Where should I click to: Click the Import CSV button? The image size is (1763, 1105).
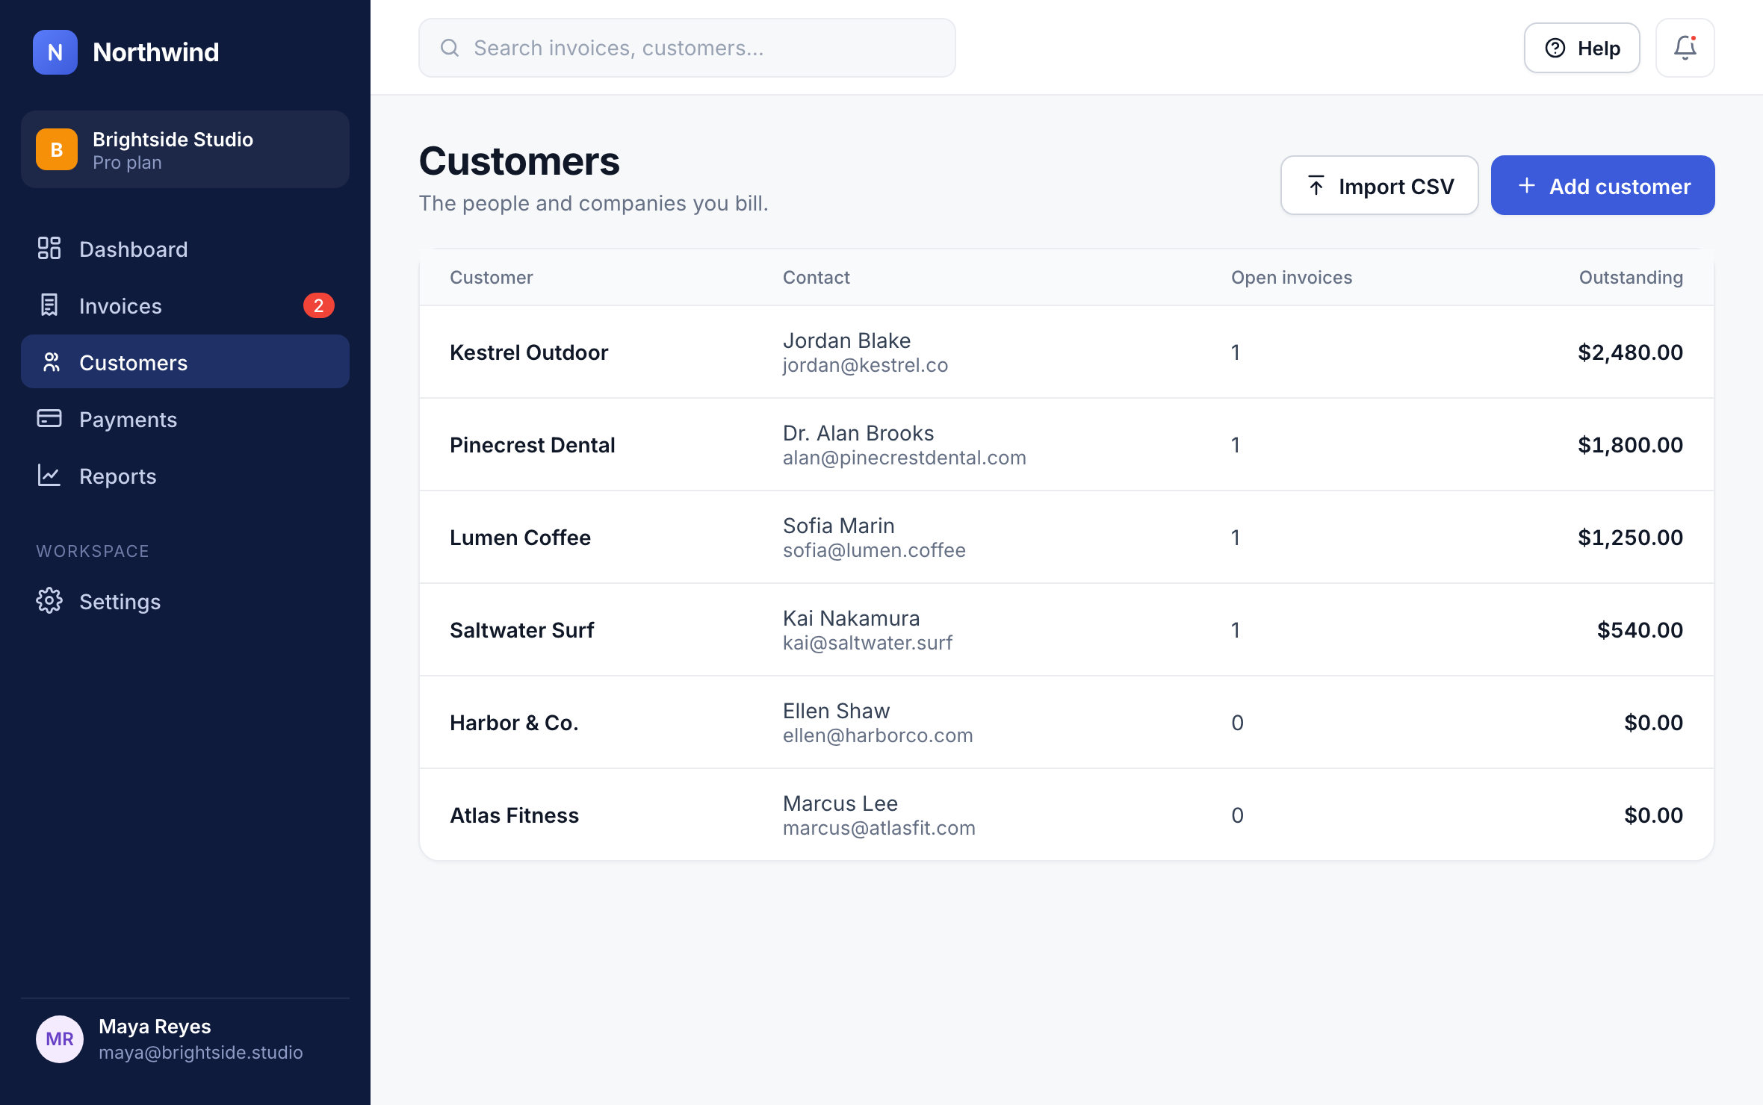pyautogui.click(x=1380, y=185)
